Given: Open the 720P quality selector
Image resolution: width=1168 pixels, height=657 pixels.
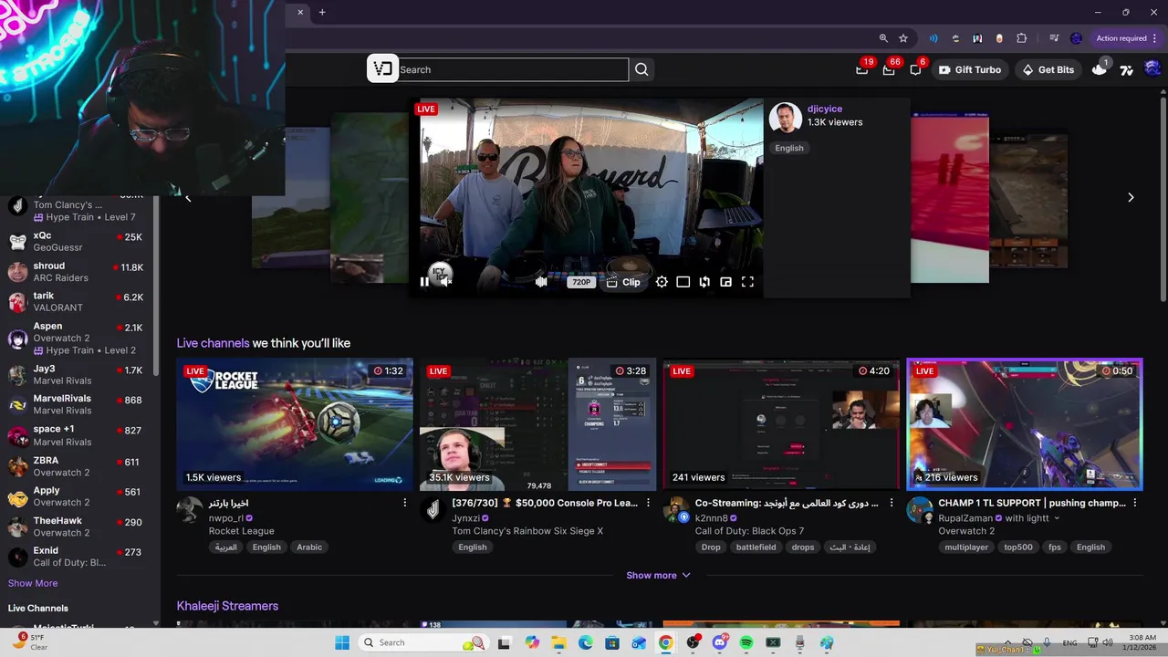Looking at the screenshot, I should point(581,282).
